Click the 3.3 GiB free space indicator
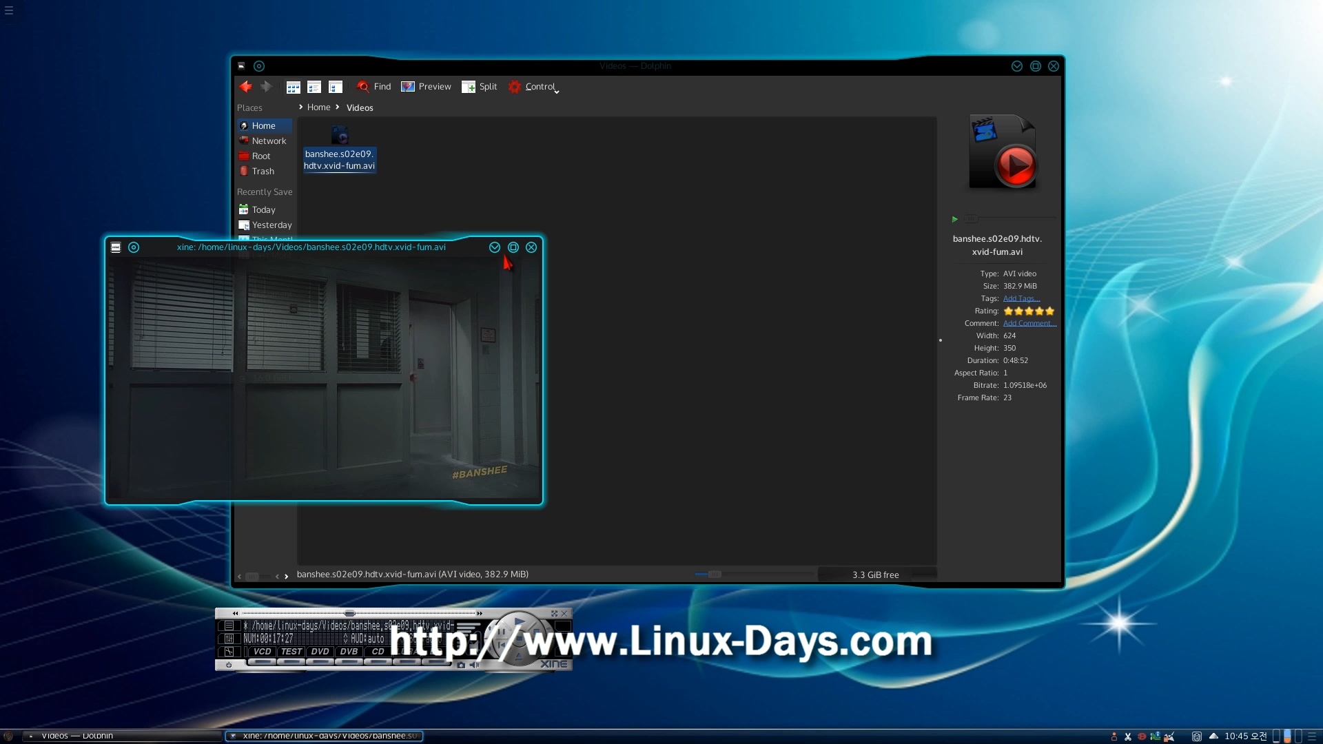 [876, 575]
